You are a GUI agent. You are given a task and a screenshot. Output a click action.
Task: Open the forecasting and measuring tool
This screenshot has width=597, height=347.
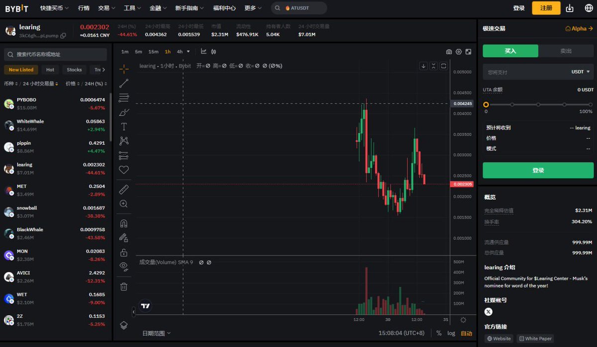[x=124, y=155]
